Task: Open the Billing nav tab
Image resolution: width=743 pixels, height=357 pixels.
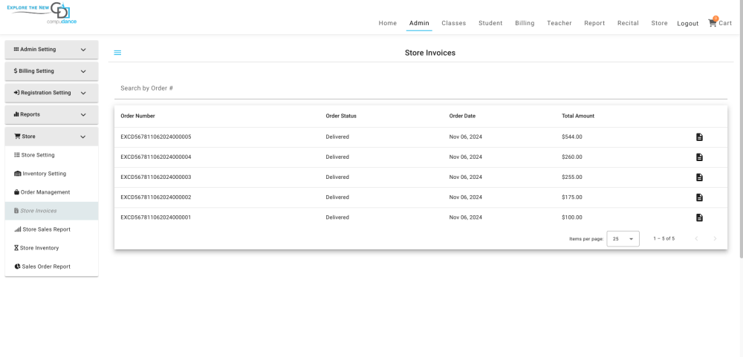Action: coord(525,23)
